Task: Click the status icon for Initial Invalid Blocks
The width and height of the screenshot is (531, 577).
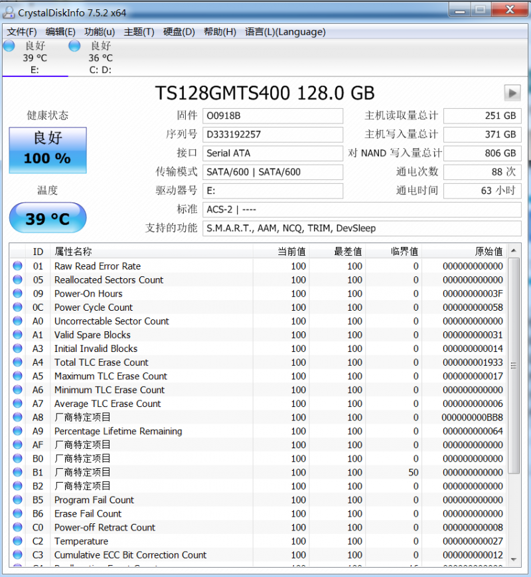Action: click(x=17, y=348)
